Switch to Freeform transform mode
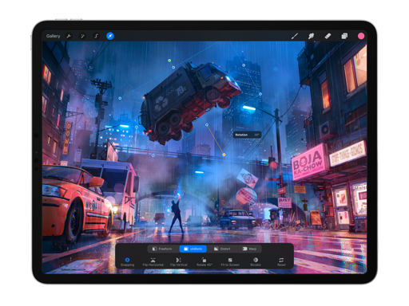 [x=162, y=249]
